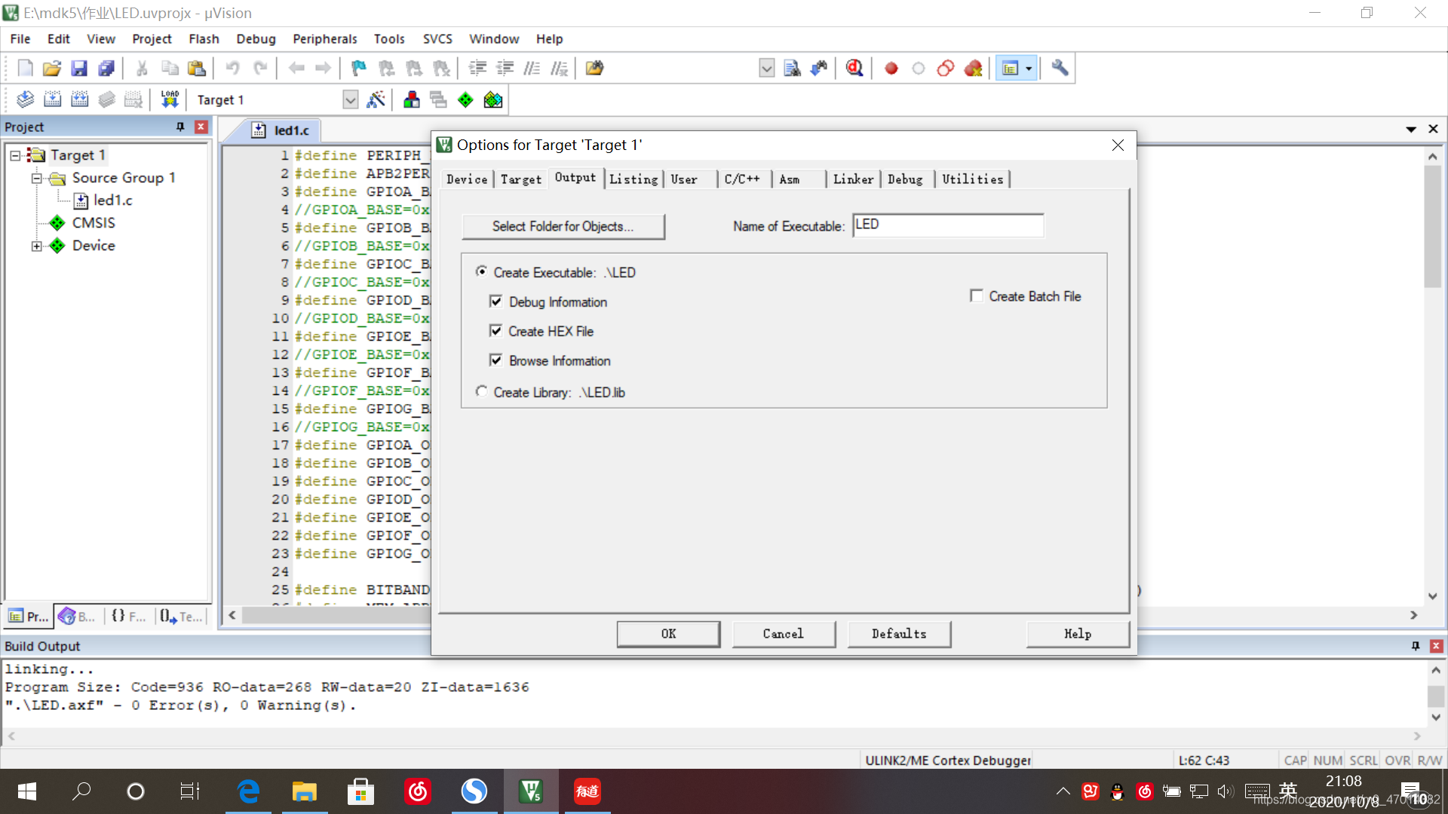This screenshot has height=814, width=1448.
Task: Pin the Project panel
Action: (x=180, y=127)
